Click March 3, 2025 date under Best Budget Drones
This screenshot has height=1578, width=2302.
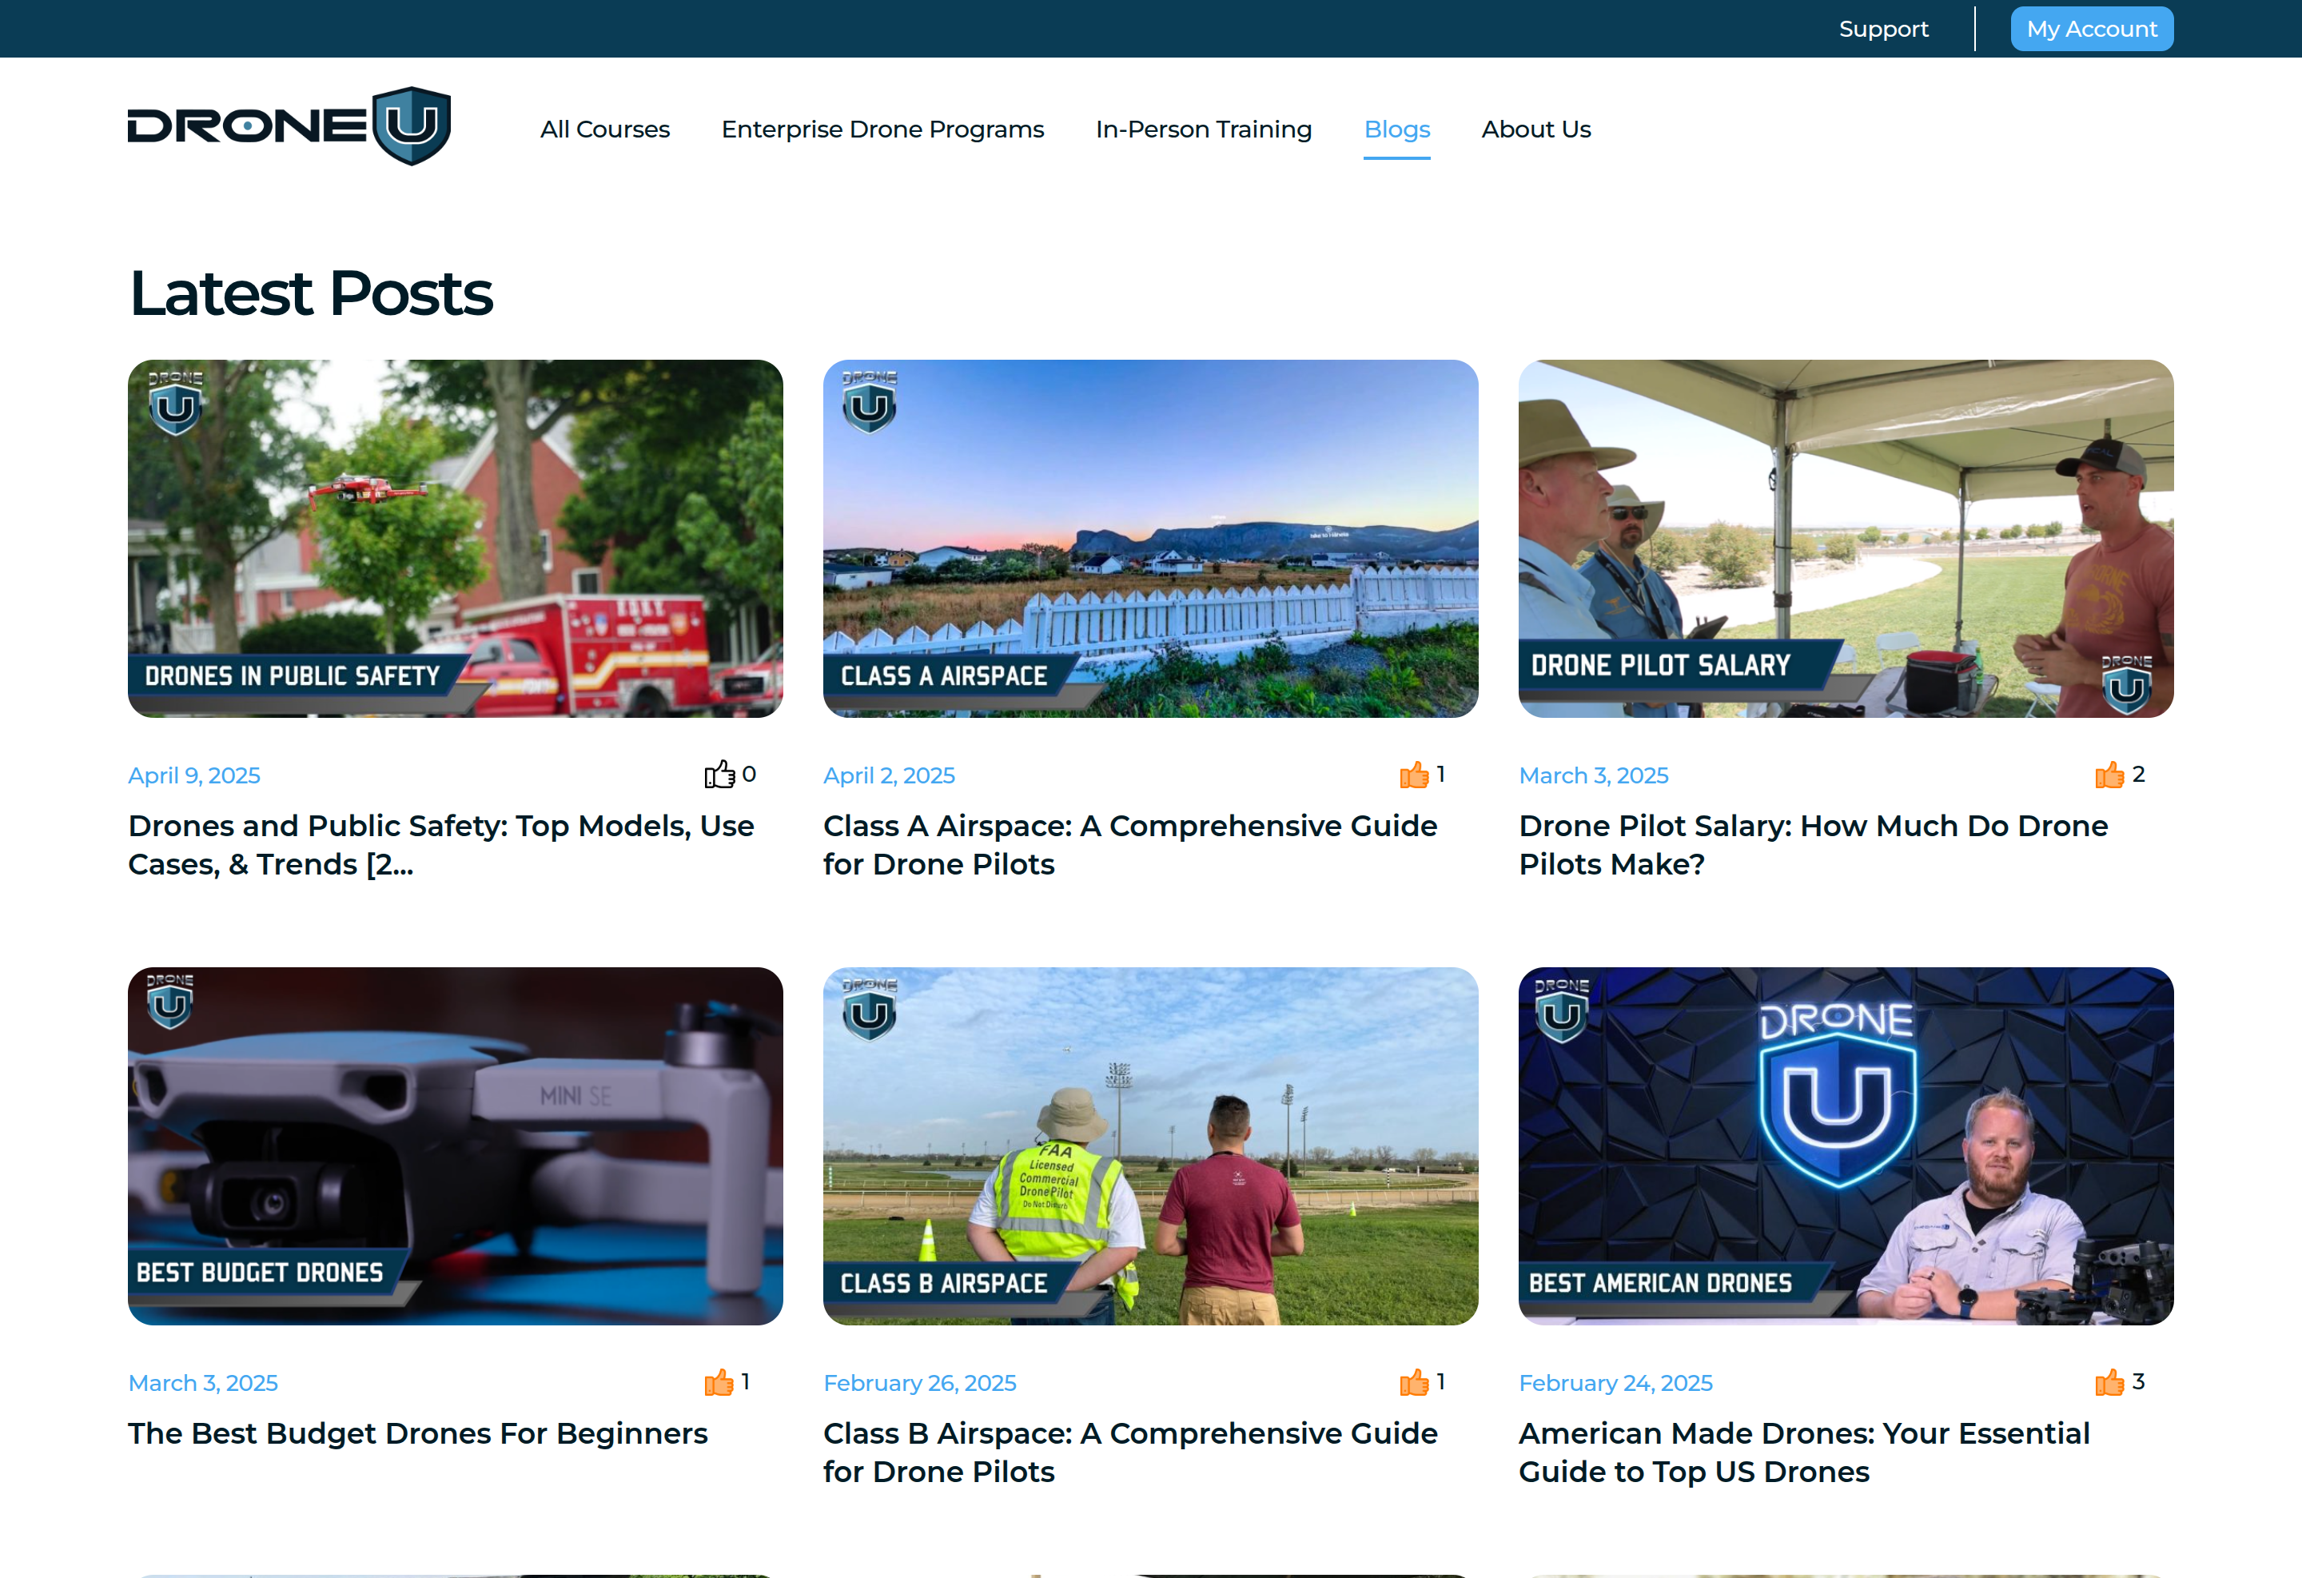click(203, 1383)
